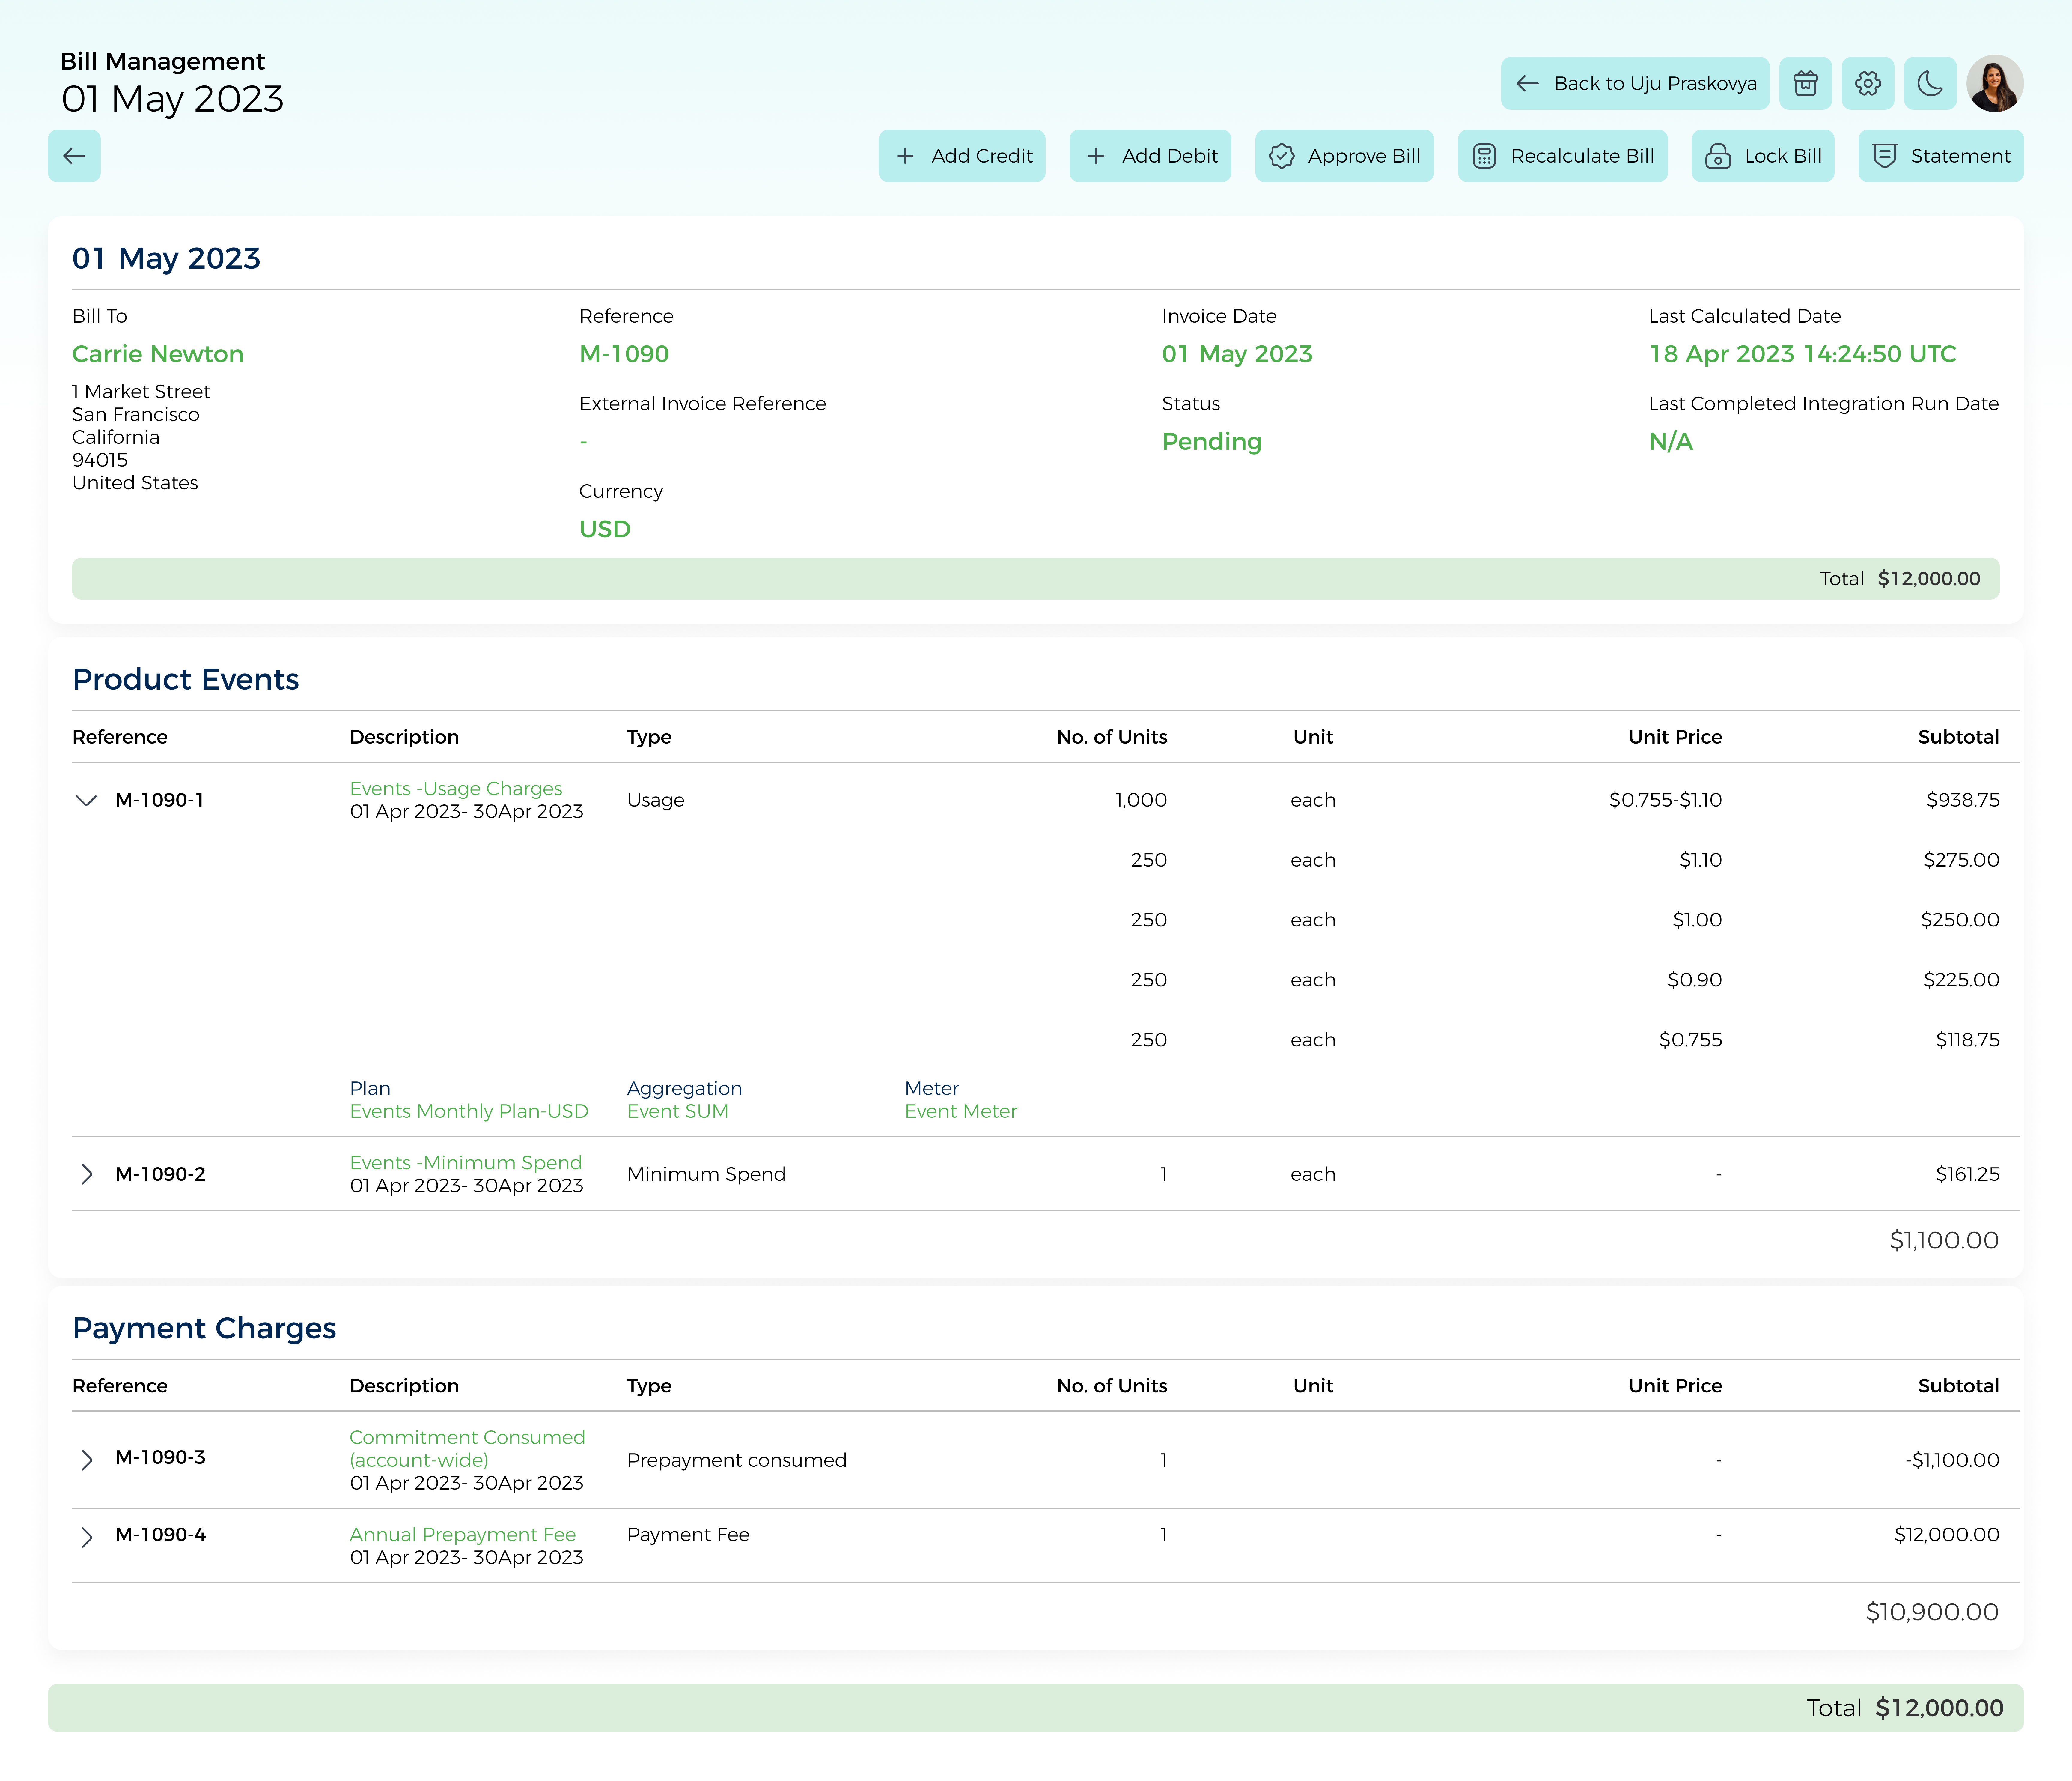Click the $938.75 subtotal cell

1963,800
